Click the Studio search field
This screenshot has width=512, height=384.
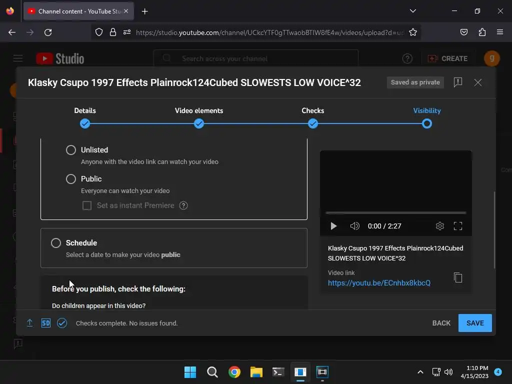tap(256, 58)
